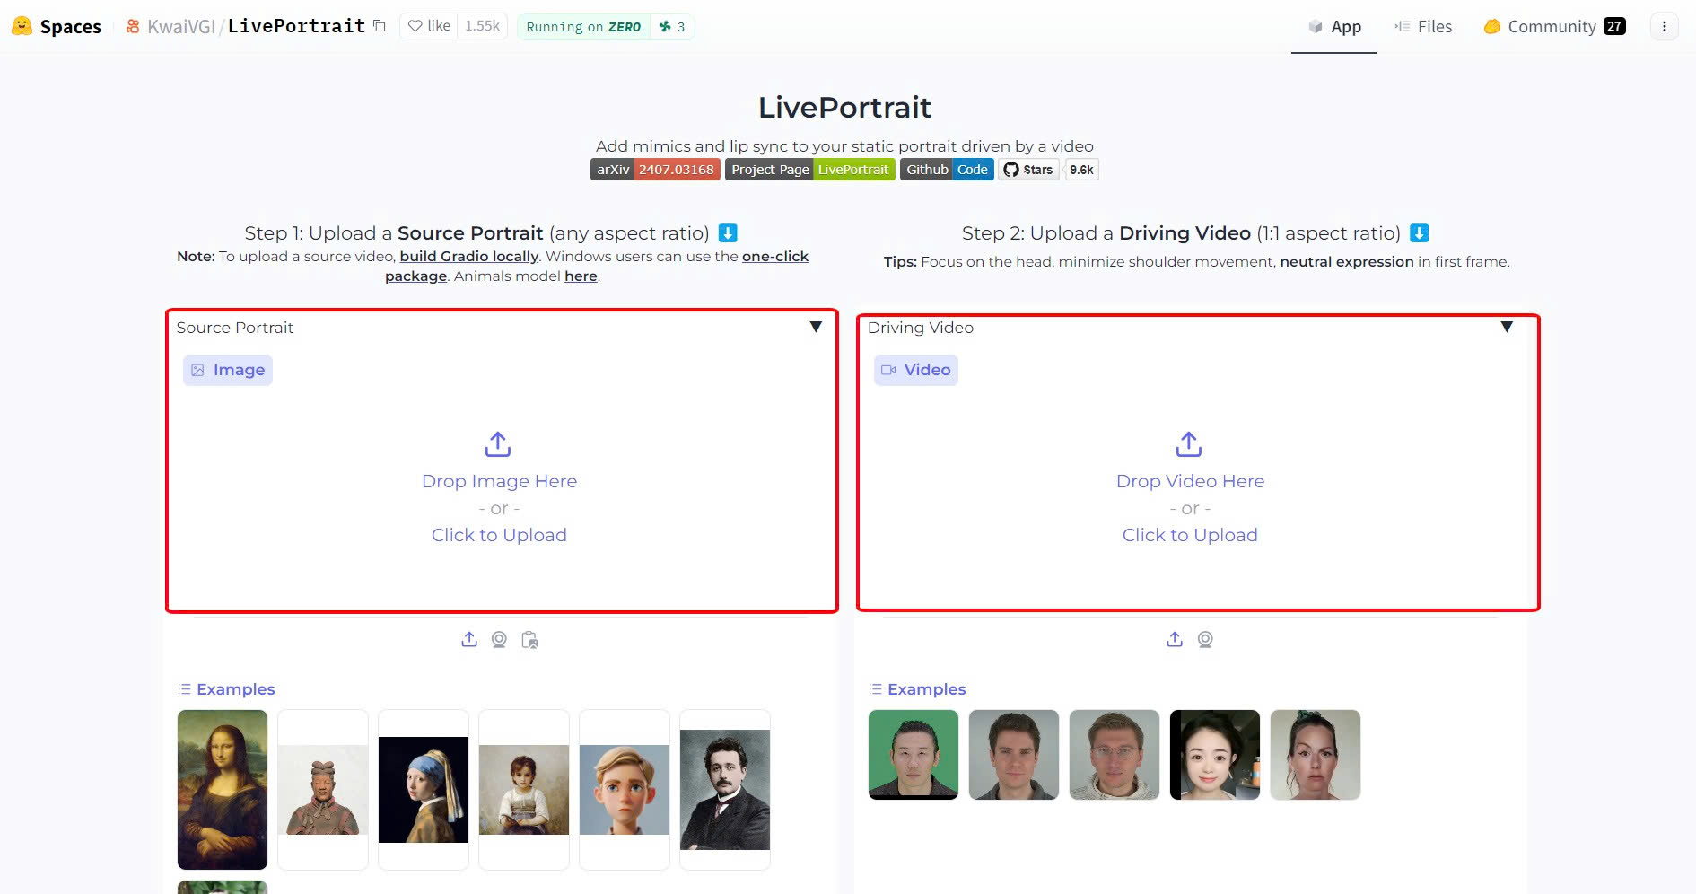Collapse the Source Portrait panel arrow
The width and height of the screenshot is (1696, 894).
(x=816, y=327)
